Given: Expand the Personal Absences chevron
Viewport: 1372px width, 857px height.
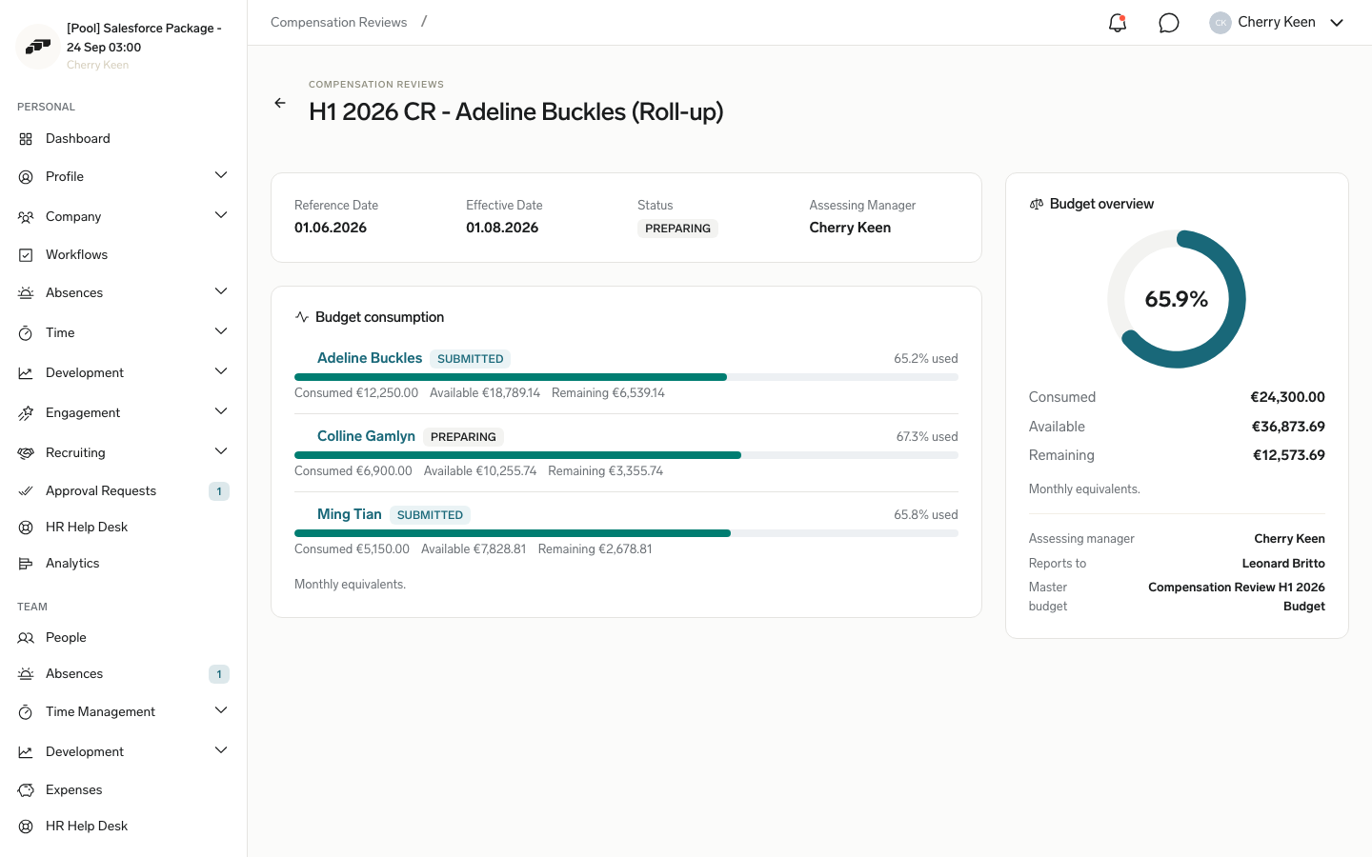Looking at the screenshot, I should (x=221, y=292).
